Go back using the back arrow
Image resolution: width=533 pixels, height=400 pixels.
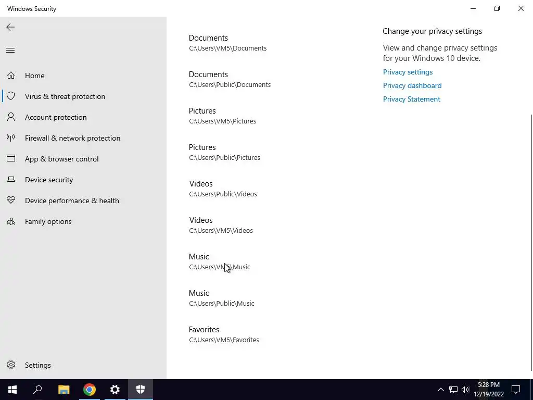[10, 27]
